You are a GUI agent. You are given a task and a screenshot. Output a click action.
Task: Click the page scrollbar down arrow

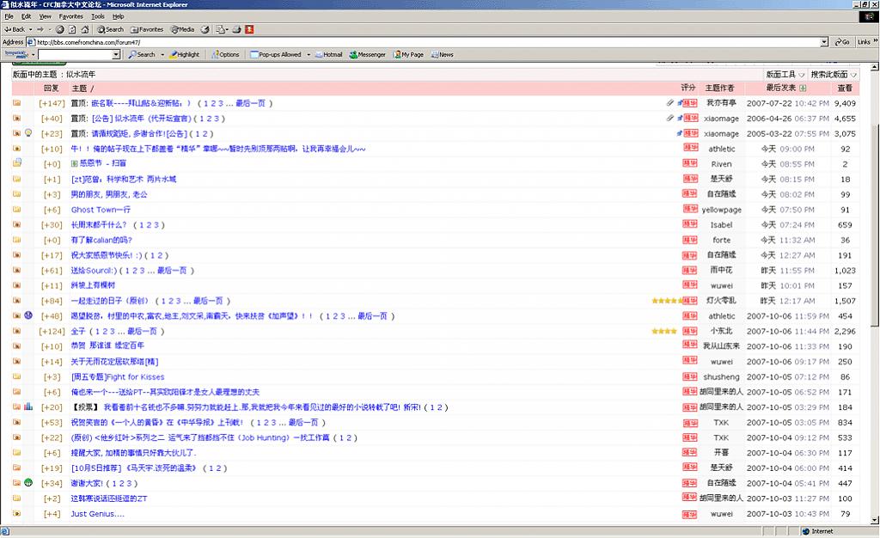(875, 519)
